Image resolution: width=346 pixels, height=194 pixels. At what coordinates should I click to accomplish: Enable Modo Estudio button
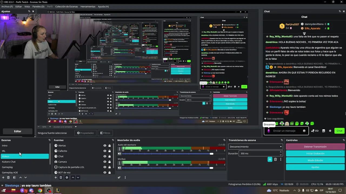coord(315,160)
